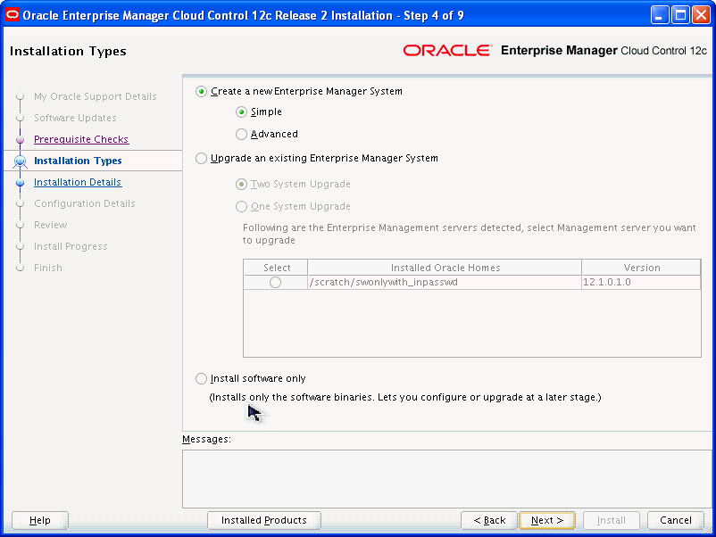Click Install Progress step label
The height and width of the screenshot is (537, 716).
click(x=71, y=246)
